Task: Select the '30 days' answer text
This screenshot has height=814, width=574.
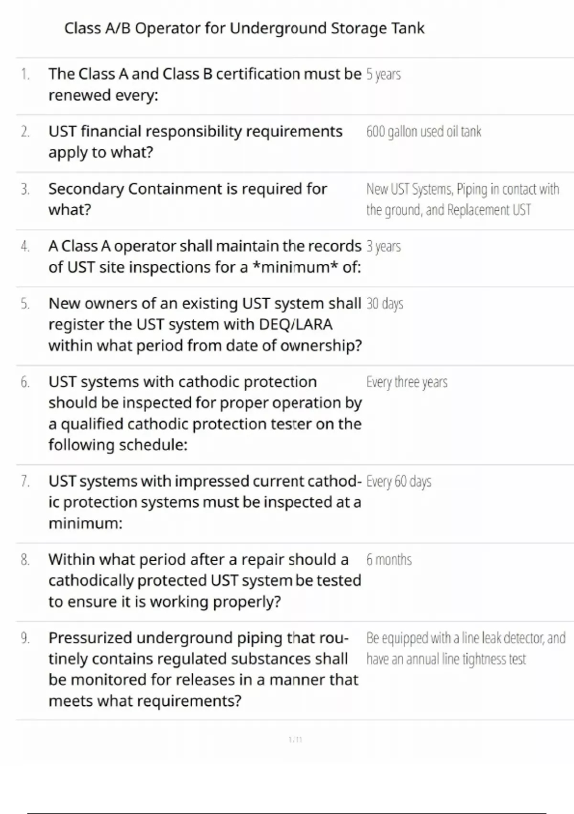Action: pos(385,304)
